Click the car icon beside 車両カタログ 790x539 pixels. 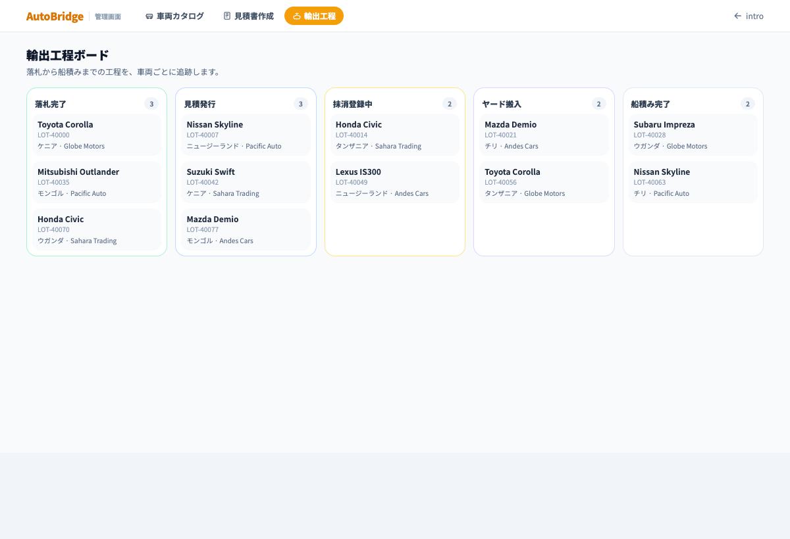tap(149, 16)
